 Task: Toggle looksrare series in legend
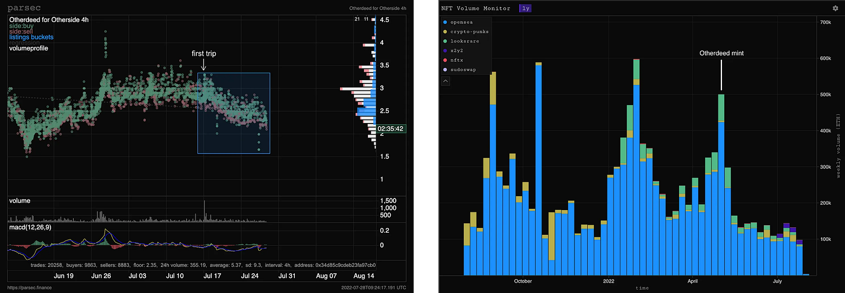click(x=466, y=41)
